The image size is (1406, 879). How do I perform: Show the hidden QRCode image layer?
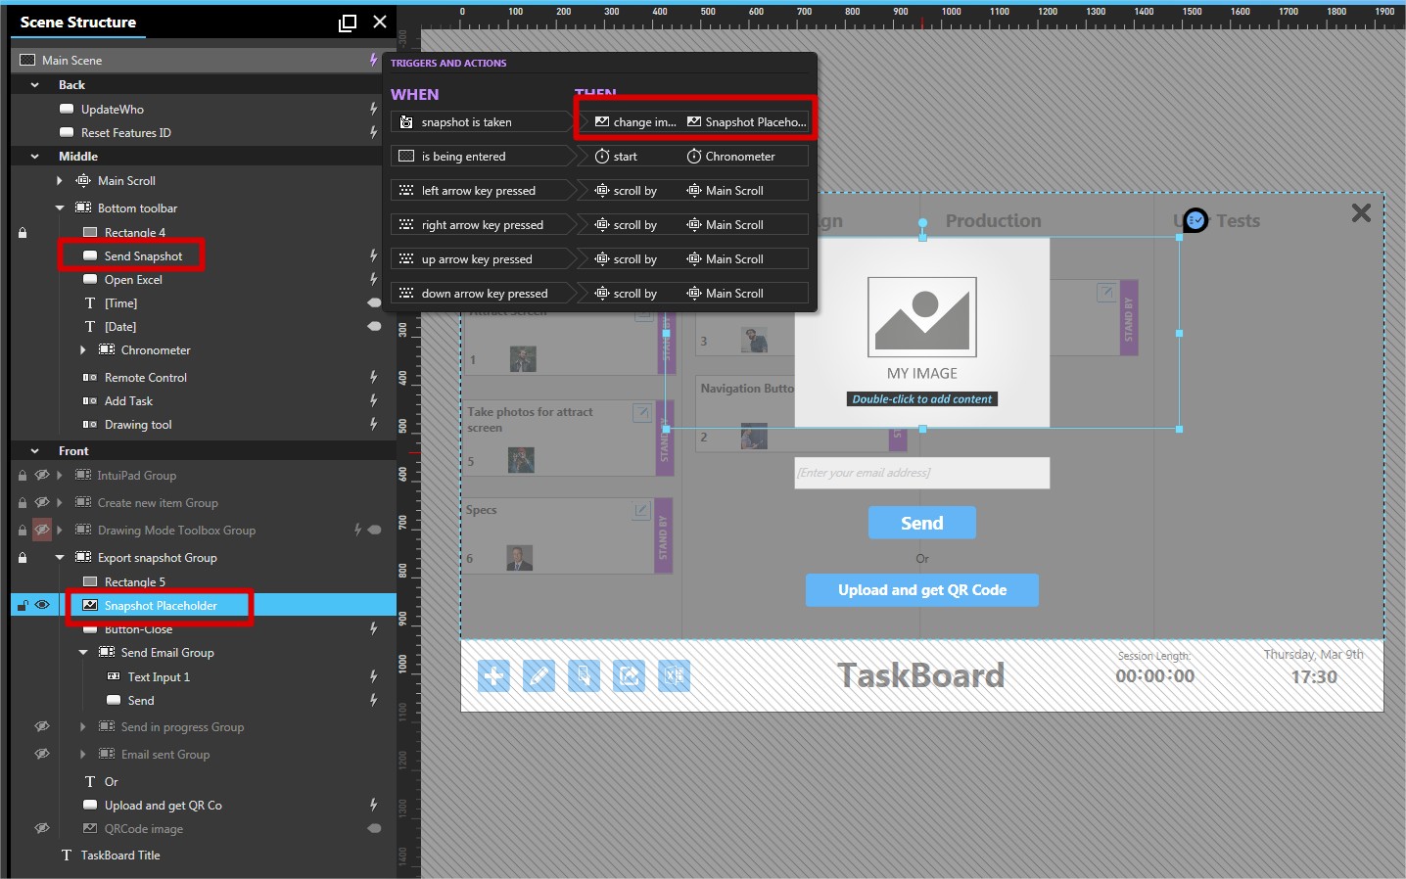coord(42,828)
